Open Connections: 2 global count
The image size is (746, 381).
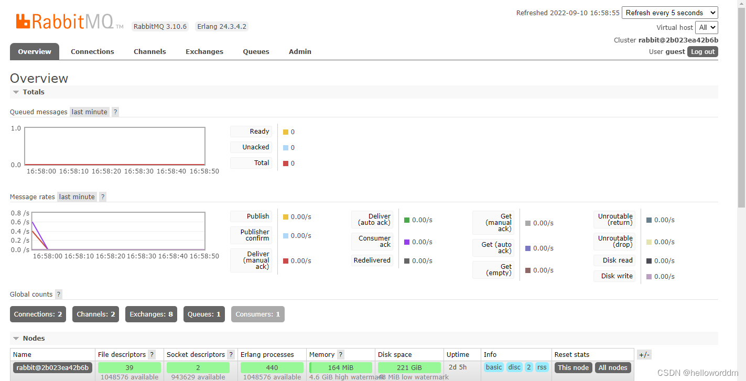38,314
